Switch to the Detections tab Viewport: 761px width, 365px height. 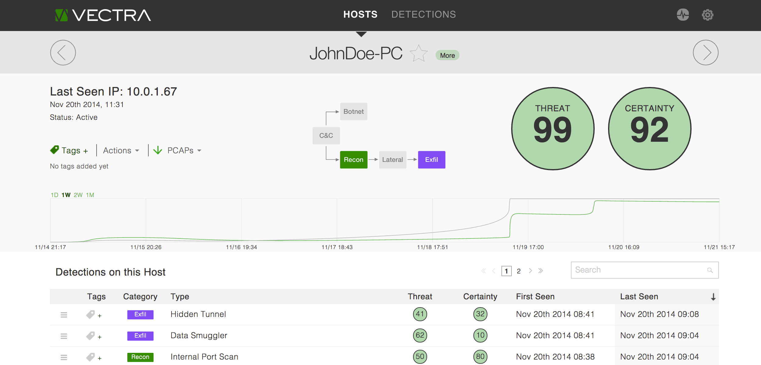click(x=423, y=14)
